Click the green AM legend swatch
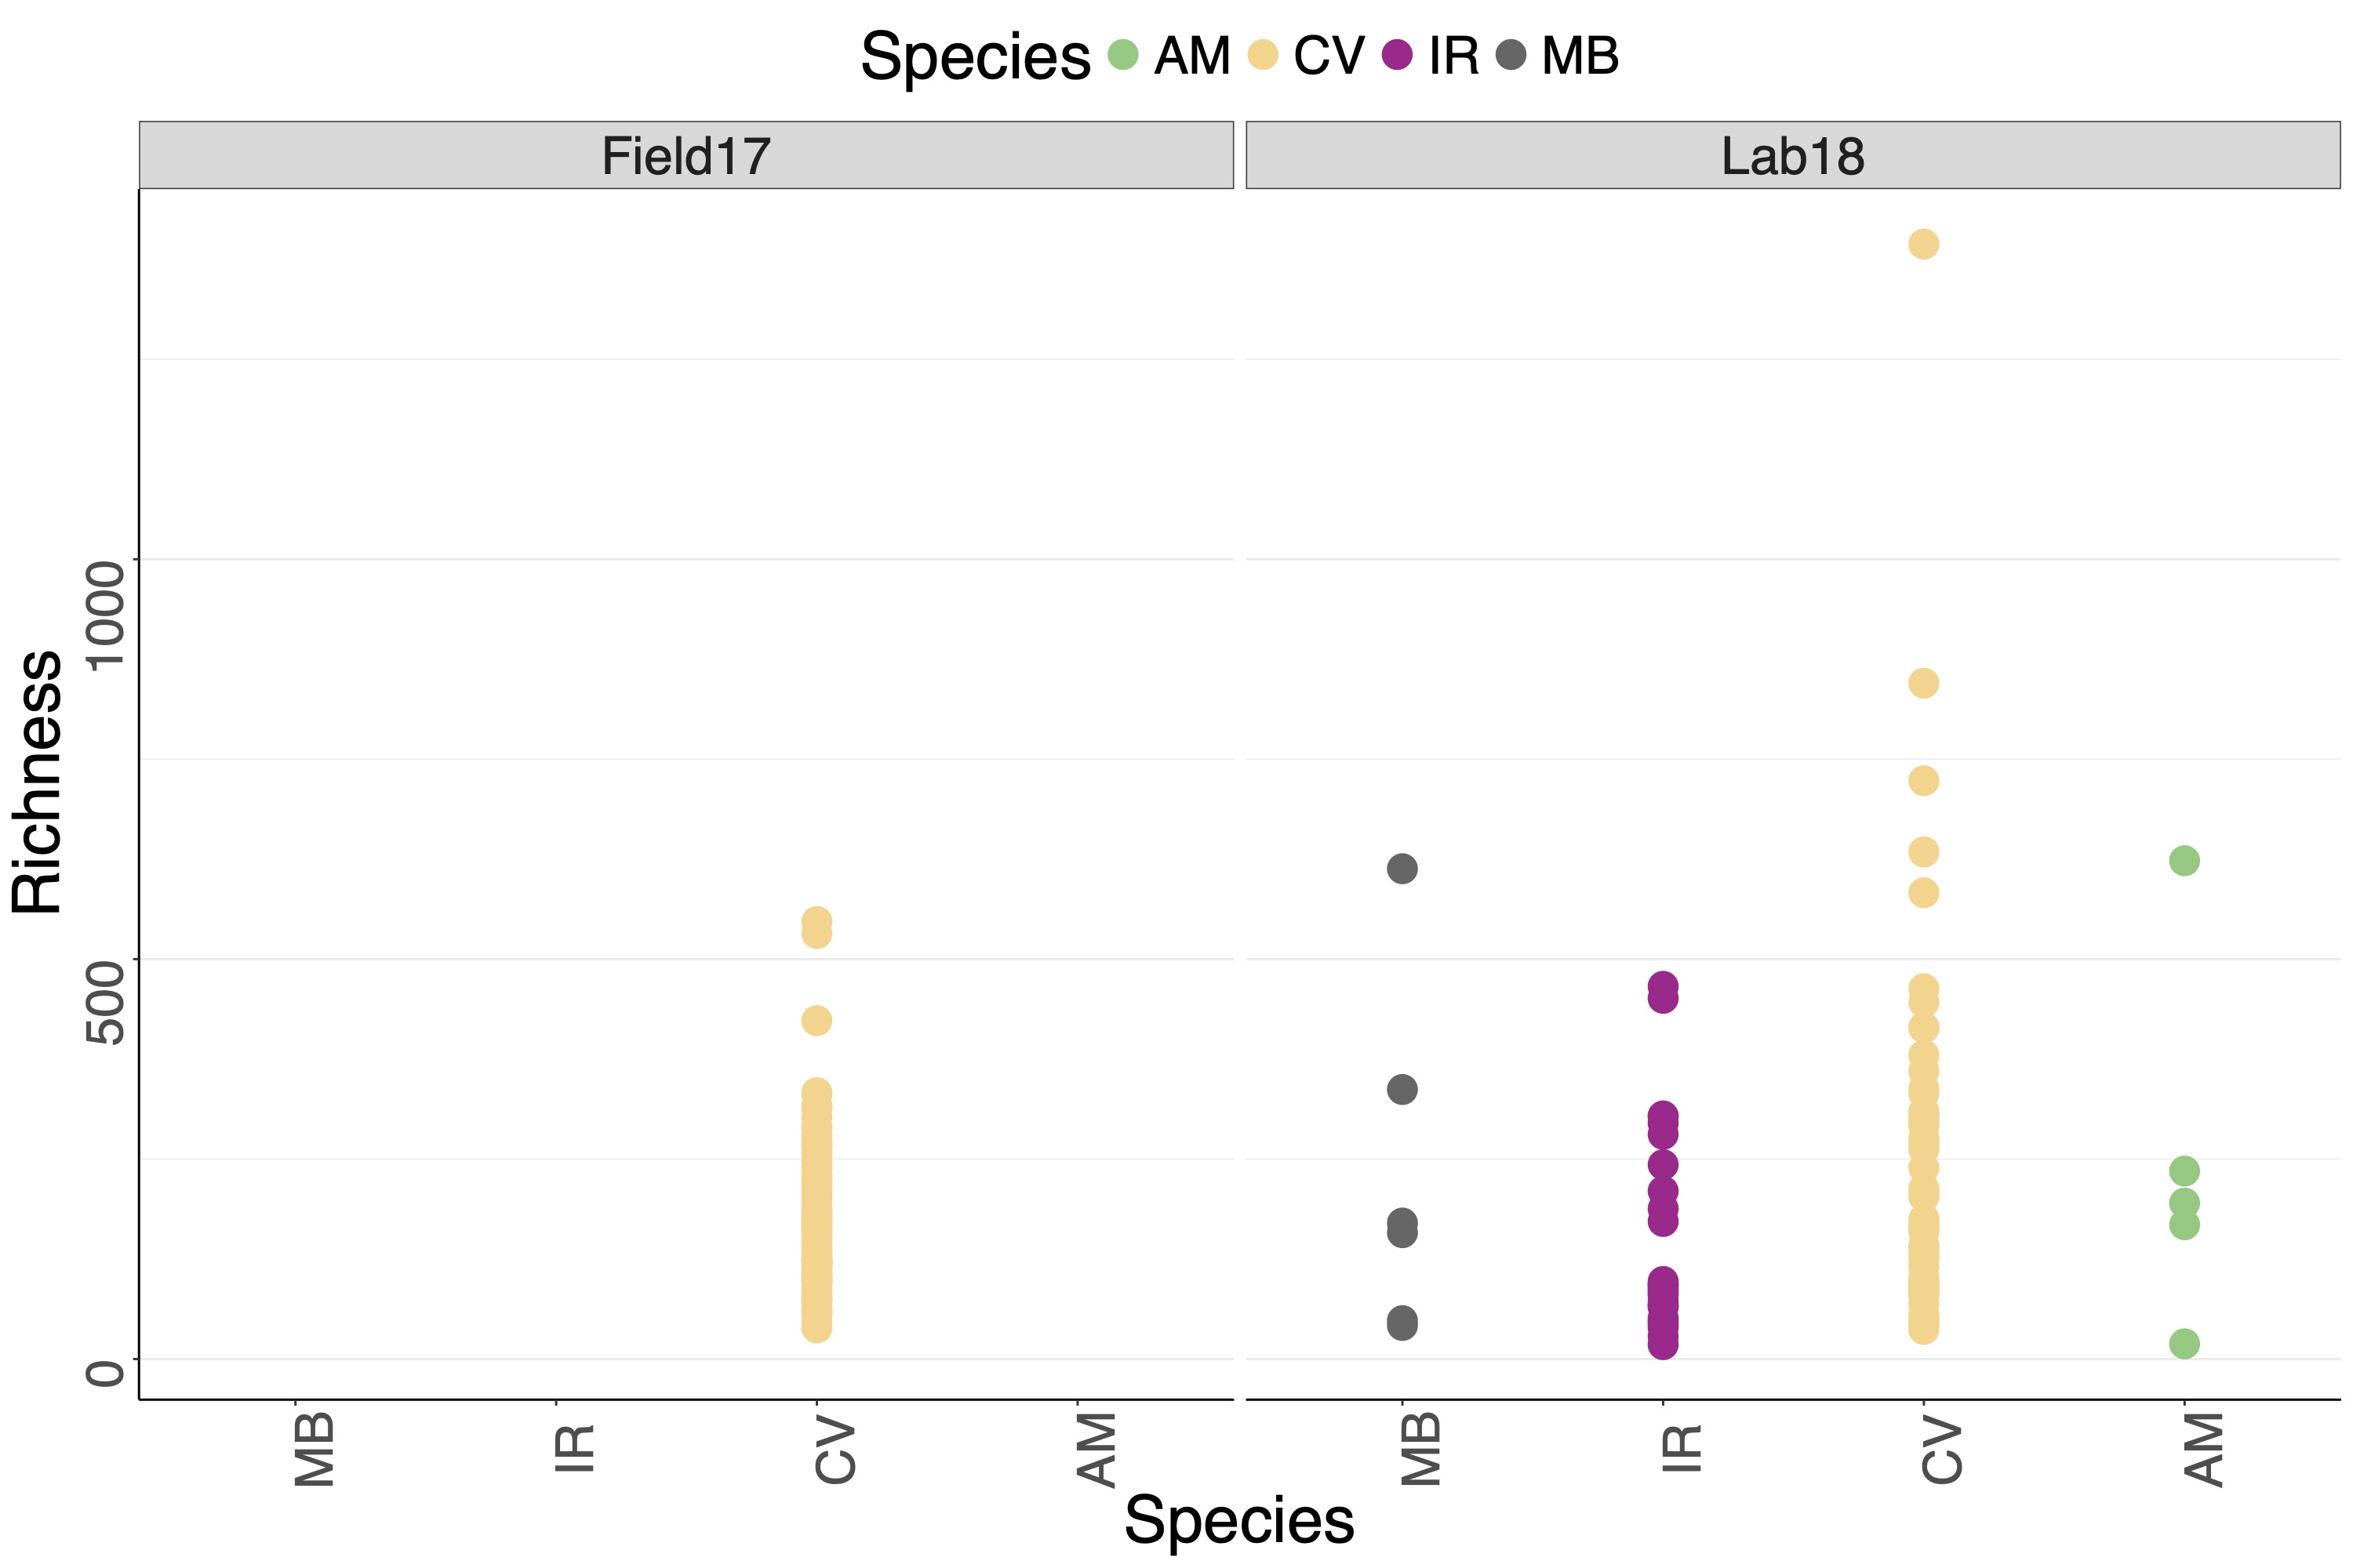The width and height of the screenshot is (2353, 1568). click(1122, 55)
